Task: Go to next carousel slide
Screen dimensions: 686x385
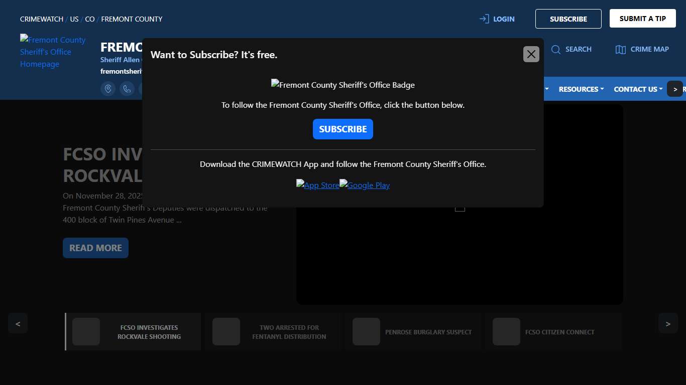Action: coord(668,324)
